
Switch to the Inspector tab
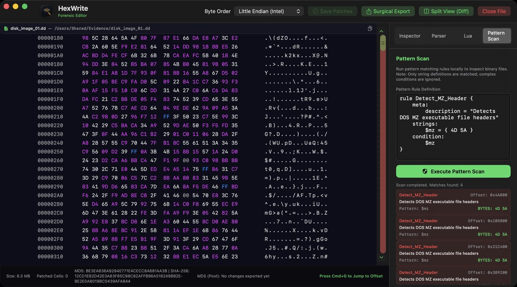click(x=410, y=36)
